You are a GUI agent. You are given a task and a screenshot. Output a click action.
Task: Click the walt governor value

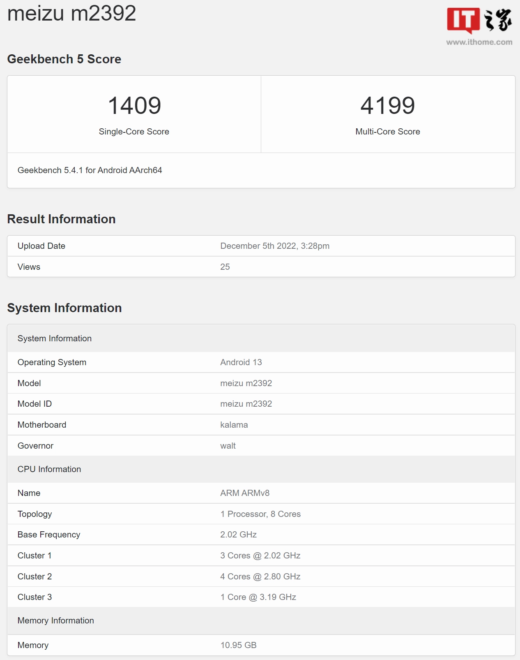[228, 446]
